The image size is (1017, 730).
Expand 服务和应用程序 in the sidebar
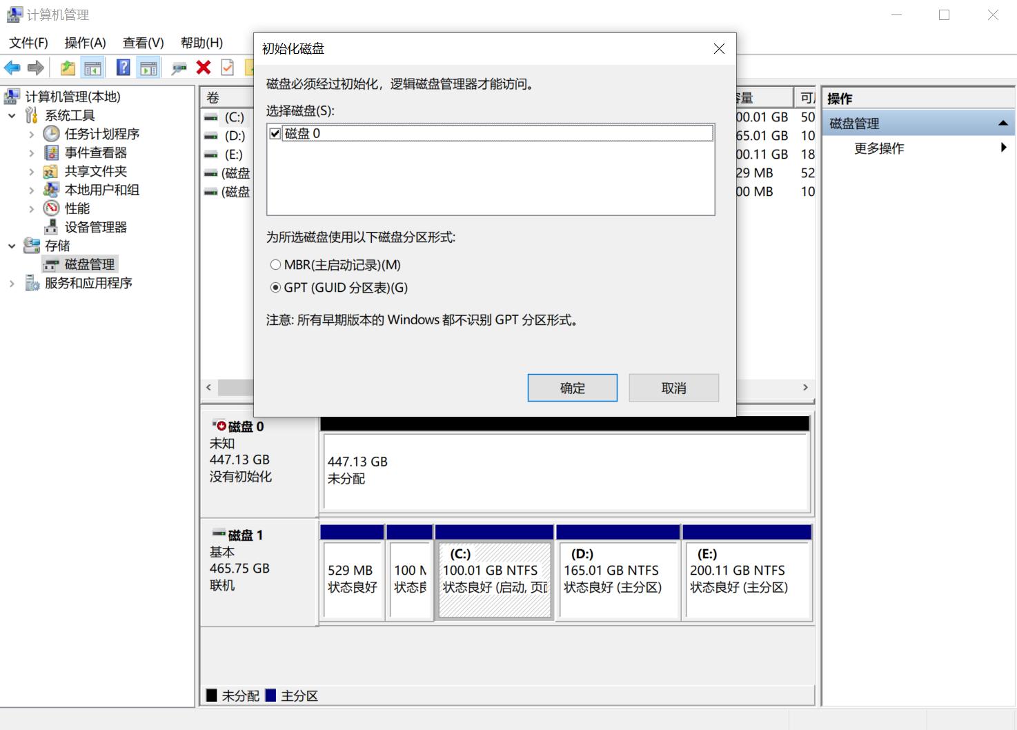tap(11, 282)
